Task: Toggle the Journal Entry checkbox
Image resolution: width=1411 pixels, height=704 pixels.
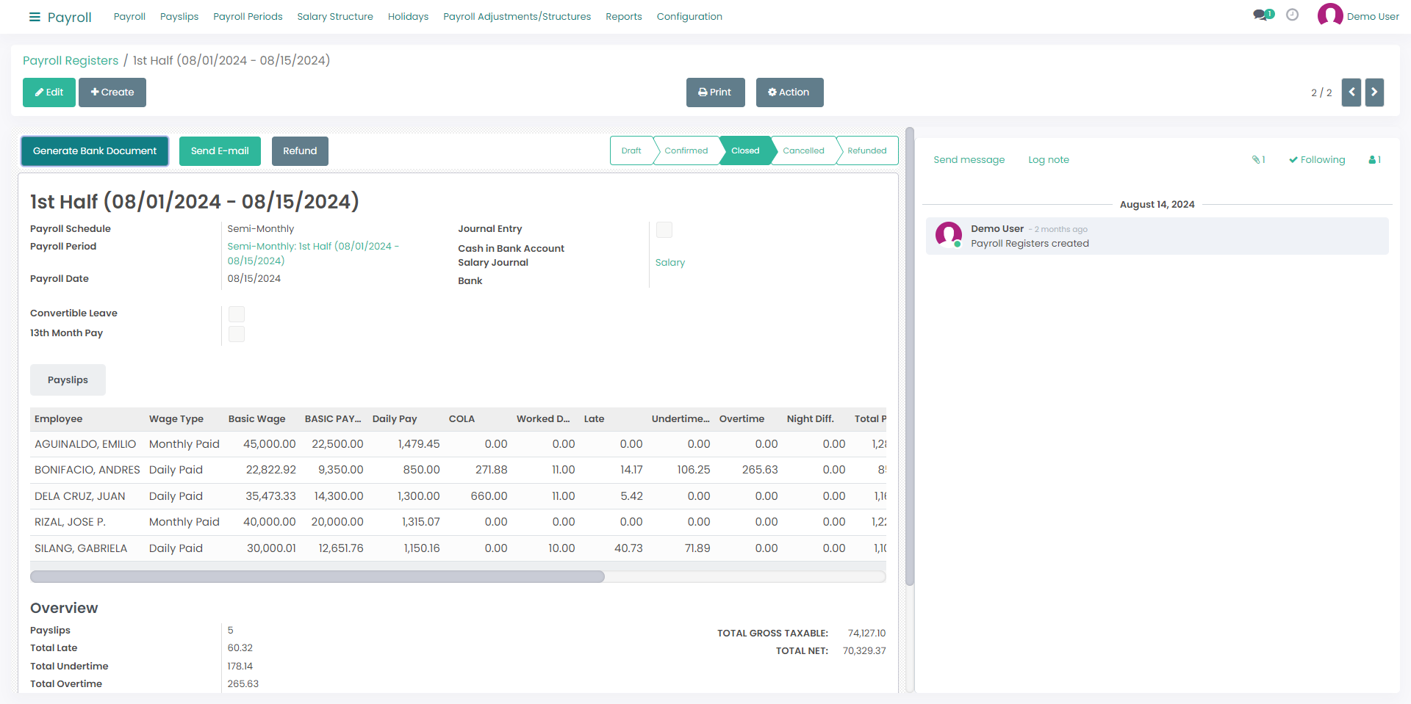Action: [664, 230]
